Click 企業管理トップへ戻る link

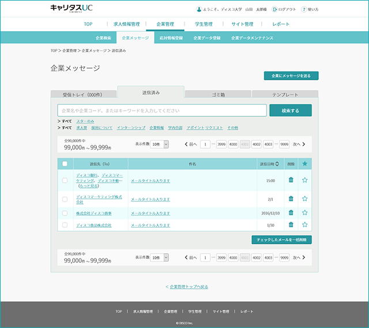pyautogui.click(x=189, y=286)
